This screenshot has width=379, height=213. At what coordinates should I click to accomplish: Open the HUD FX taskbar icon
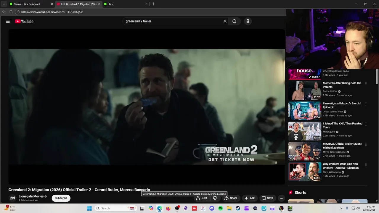pos(272,208)
